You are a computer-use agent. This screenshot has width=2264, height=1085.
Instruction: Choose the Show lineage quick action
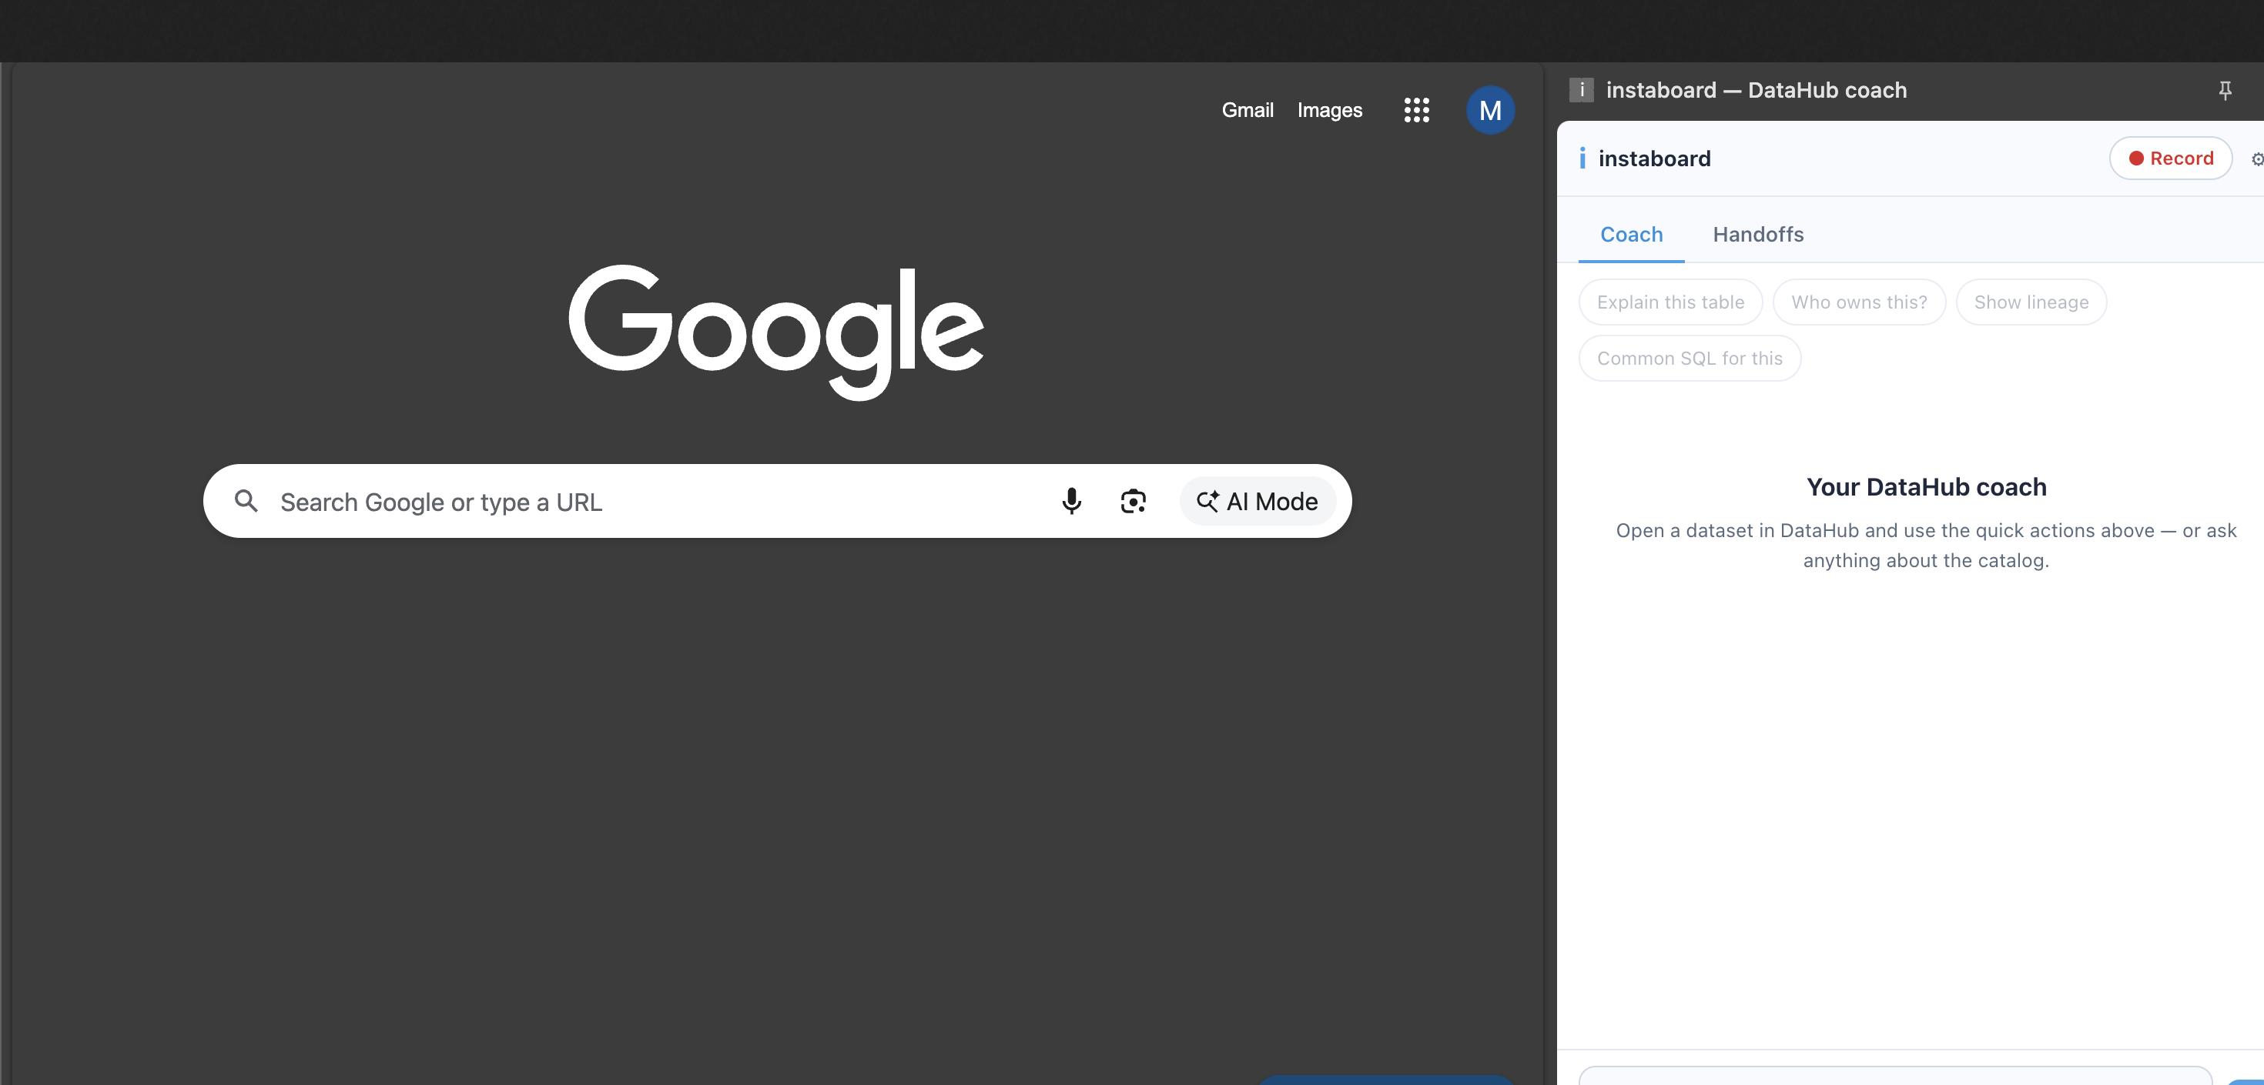coord(2031,302)
